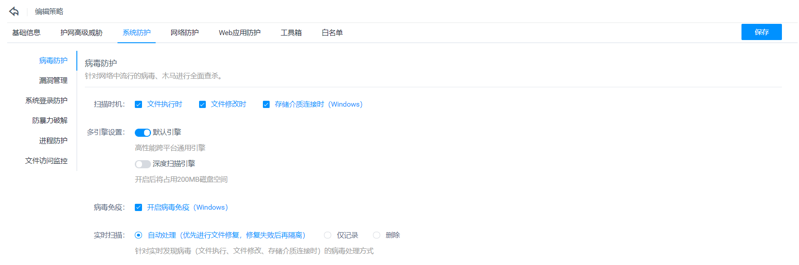The width and height of the screenshot is (799, 265).
Task: Select the 系统防护 tab
Action: click(137, 32)
